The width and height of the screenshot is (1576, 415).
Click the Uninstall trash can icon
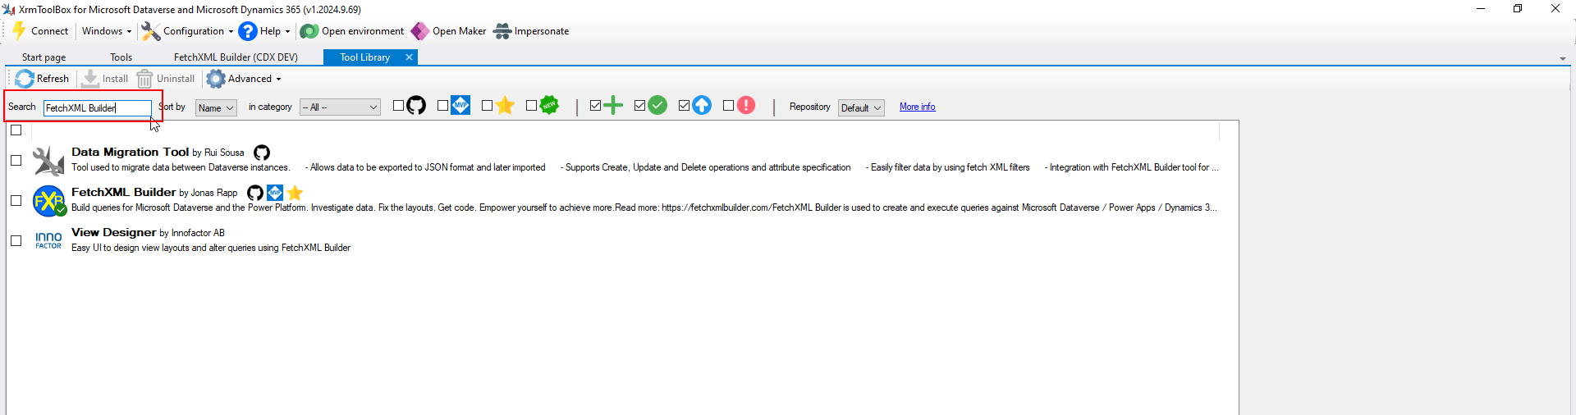pyautogui.click(x=144, y=79)
